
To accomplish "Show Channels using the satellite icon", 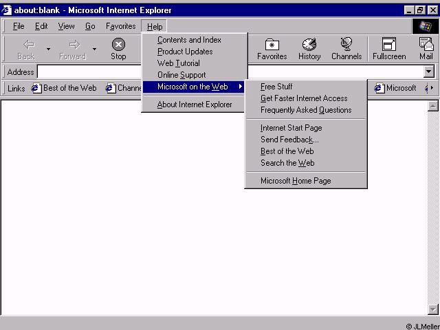I will tap(346, 45).
